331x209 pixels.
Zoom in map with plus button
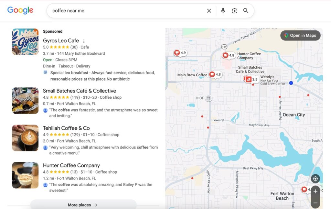click(x=315, y=192)
